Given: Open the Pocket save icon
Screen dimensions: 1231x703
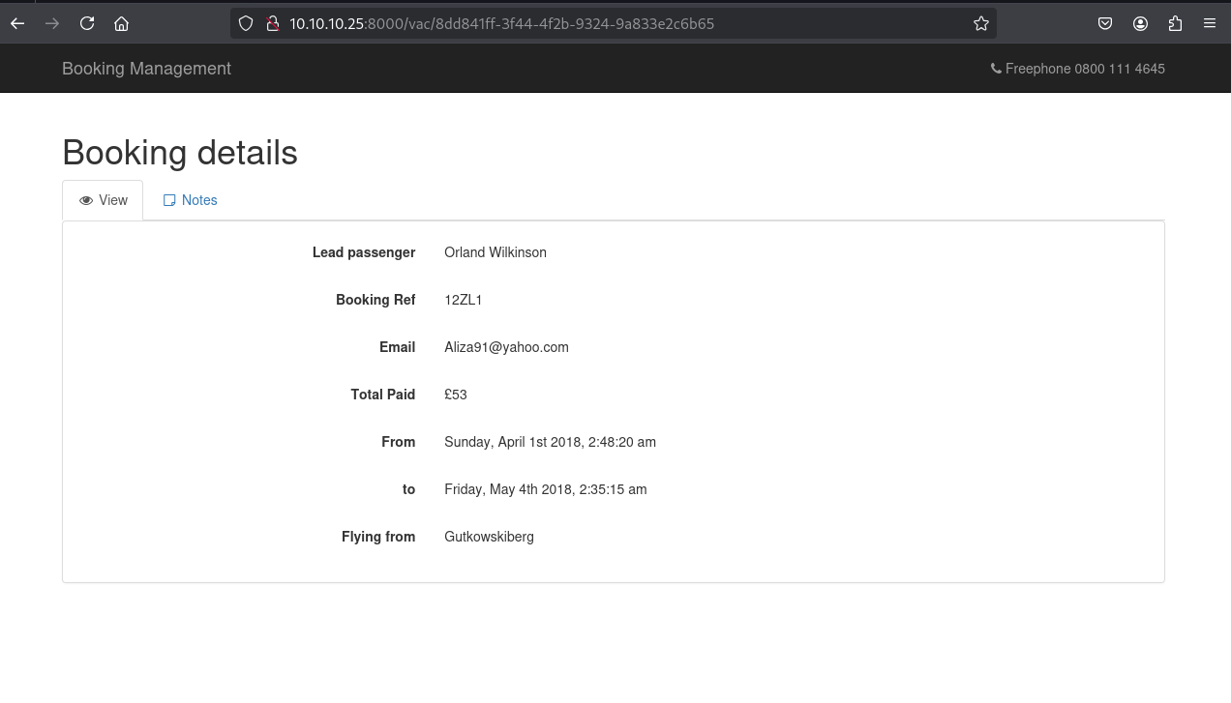Looking at the screenshot, I should pyautogui.click(x=1105, y=23).
